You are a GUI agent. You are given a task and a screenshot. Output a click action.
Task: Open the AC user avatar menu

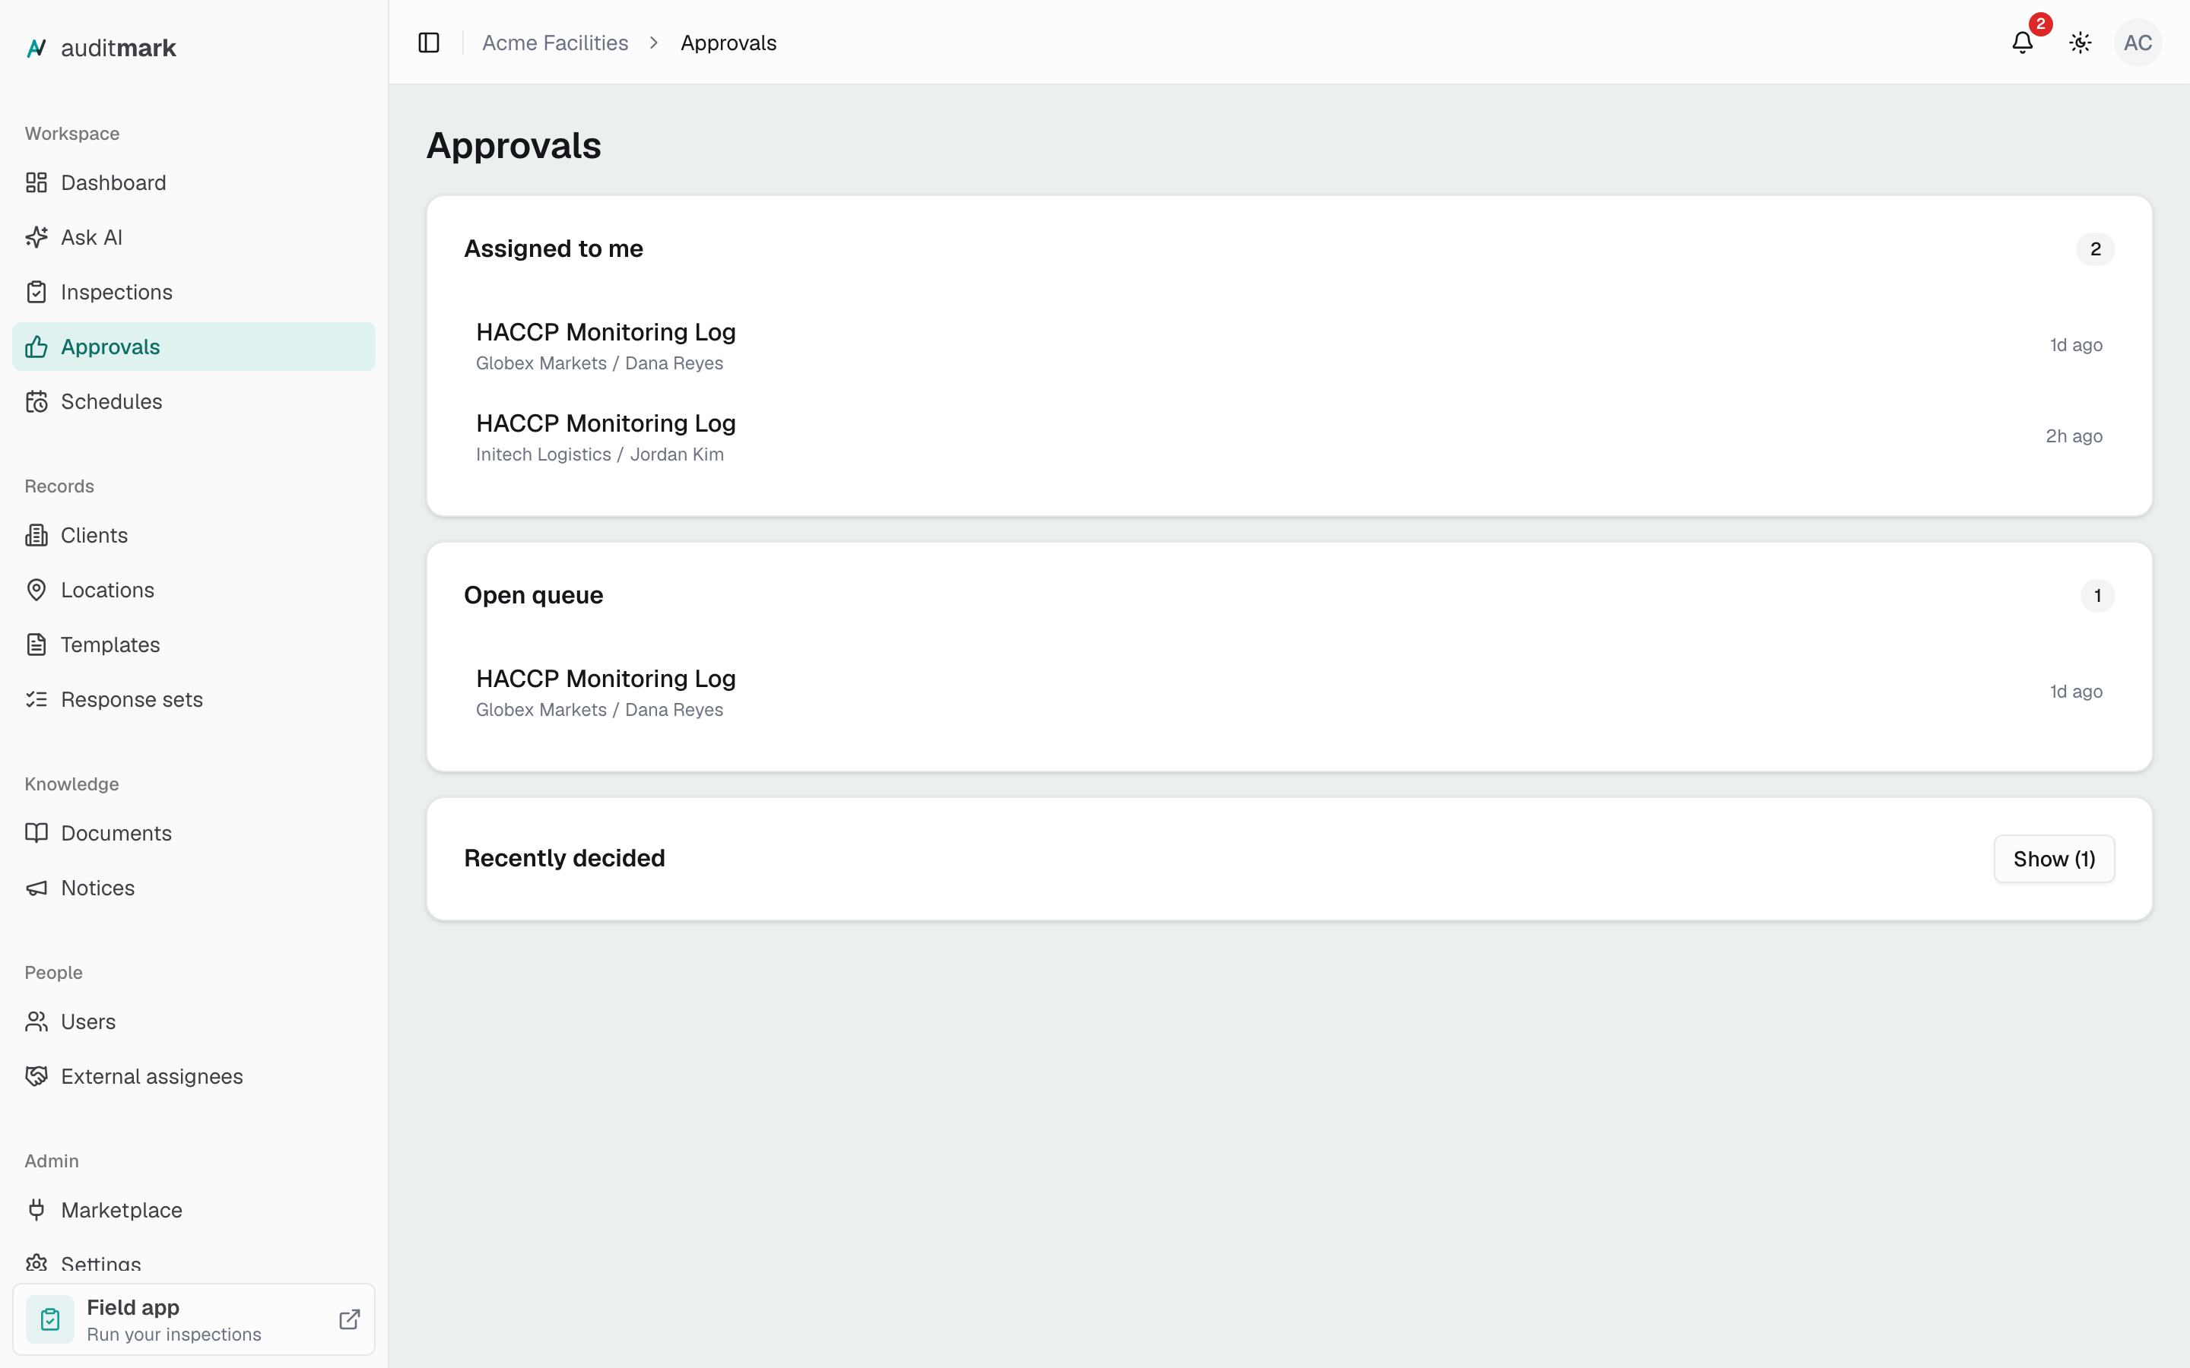click(x=2138, y=43)
